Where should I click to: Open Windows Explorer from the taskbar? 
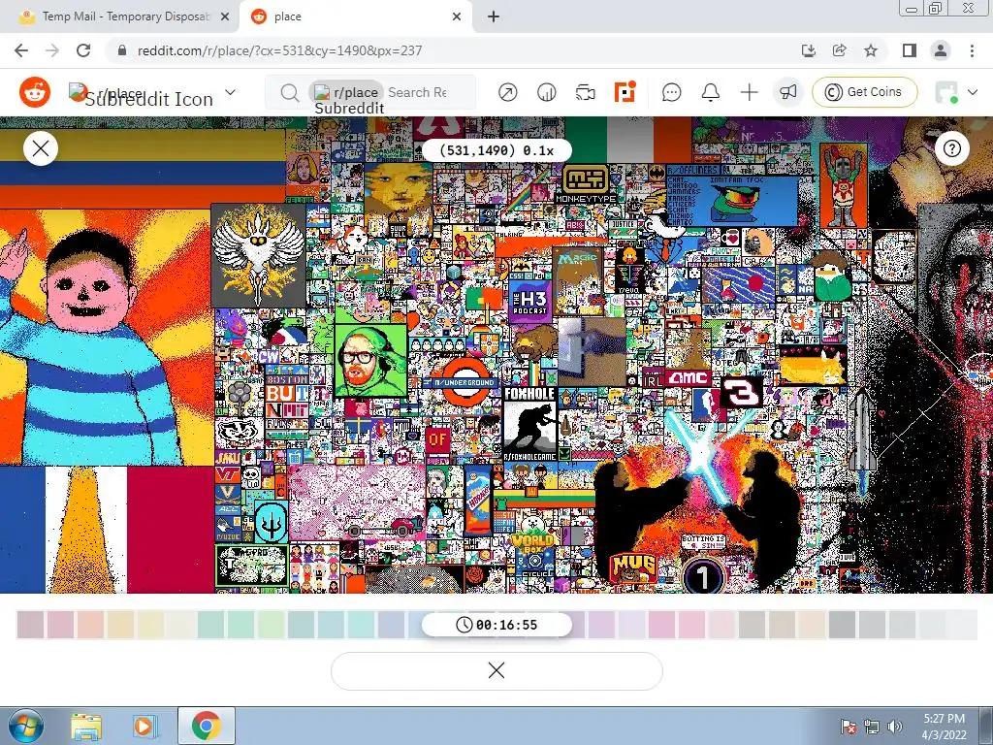pos(86,727)
